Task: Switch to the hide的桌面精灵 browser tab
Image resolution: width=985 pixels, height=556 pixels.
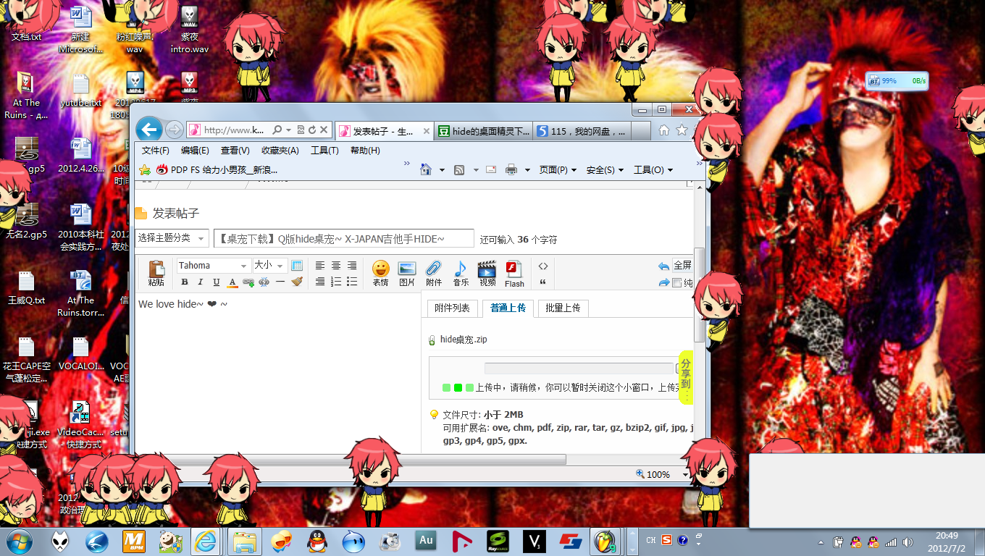Action: (x=484, y=131)
